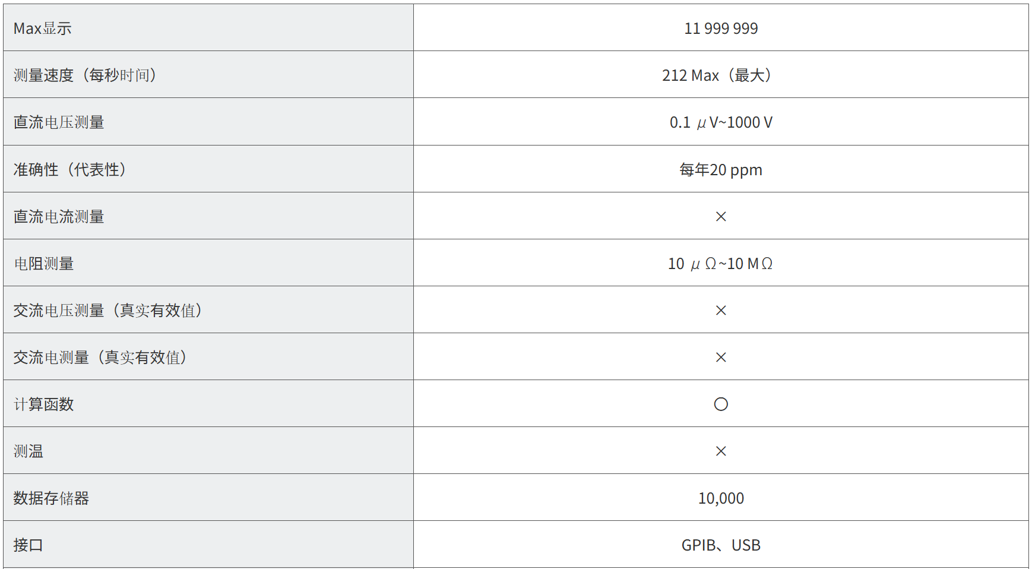Click the 接口 row label
Image resolution: width=1032 pixels, height=569 pixels.
(x=29, y=545)
